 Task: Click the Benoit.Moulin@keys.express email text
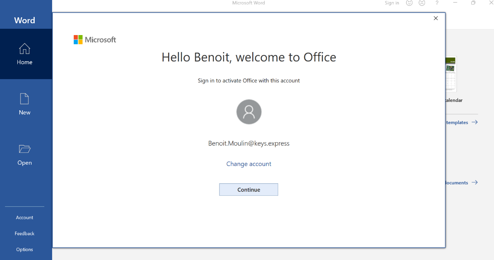pyautogui.click(x=249, y=143)
